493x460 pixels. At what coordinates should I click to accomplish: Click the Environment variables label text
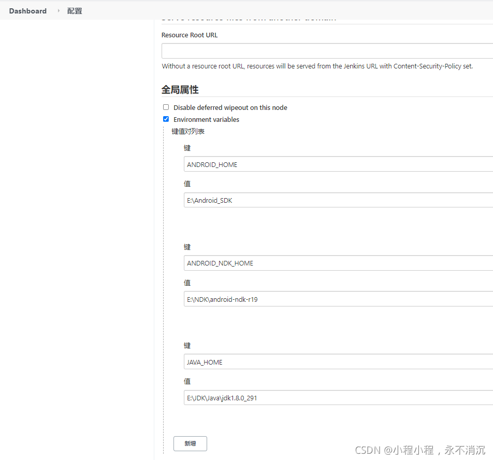click(206, 119)
